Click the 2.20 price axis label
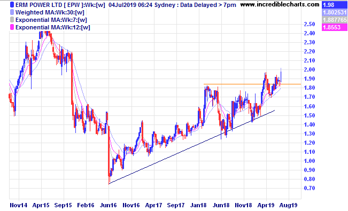Screen dimensions: 348x211 tap(310, 51)
